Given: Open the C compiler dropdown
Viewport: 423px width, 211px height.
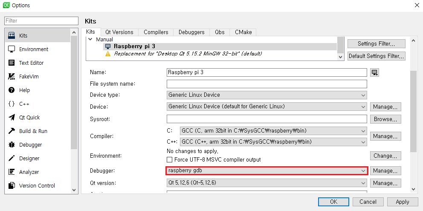Looking at the screenshot, I should click(273, 131).
